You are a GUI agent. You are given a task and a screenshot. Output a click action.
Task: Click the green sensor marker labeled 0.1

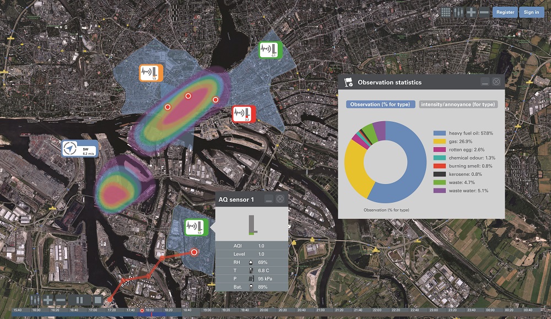click(271, 50)
